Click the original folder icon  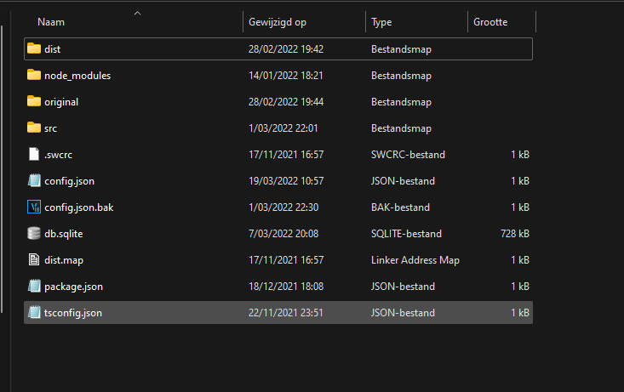(x=34, y=102)
